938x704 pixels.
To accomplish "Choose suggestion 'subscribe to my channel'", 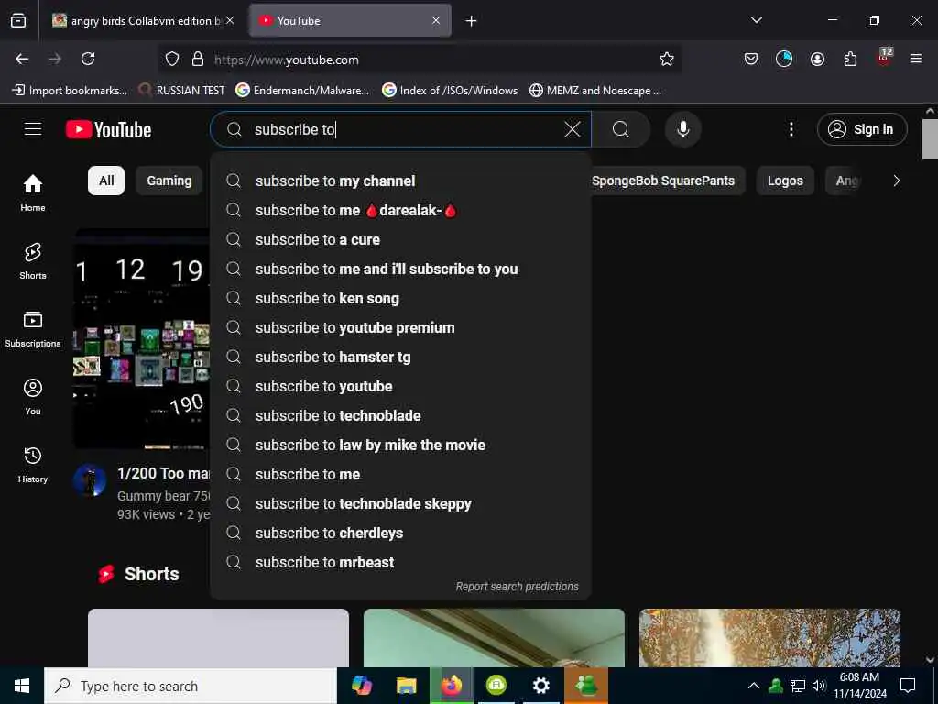I will (400, 181).
